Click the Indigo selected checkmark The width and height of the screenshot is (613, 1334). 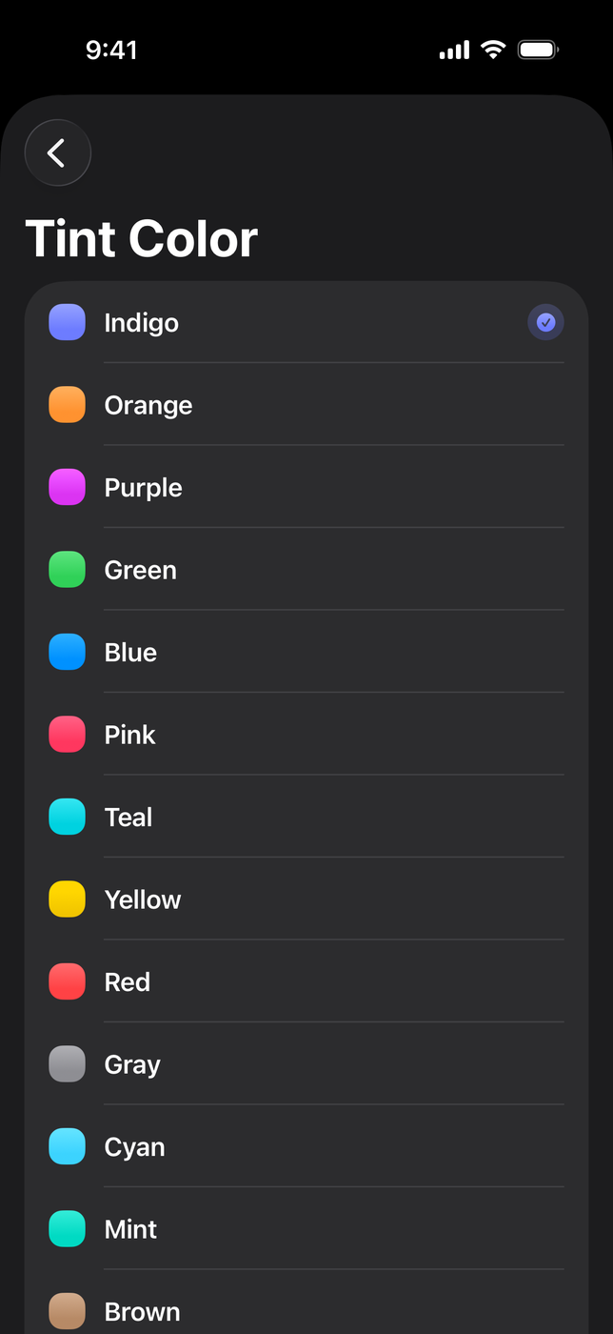click(x=545, y=323)
